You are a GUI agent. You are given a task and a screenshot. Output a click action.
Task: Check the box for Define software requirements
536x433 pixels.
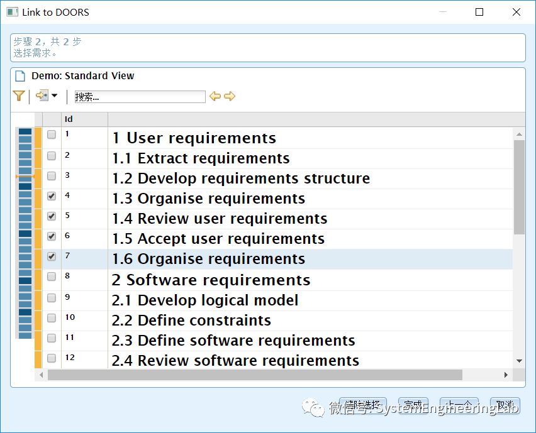(52, 338)
